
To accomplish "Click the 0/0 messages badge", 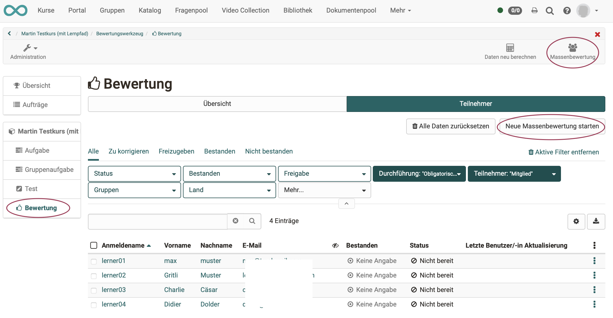I will [x=515, y=10].
